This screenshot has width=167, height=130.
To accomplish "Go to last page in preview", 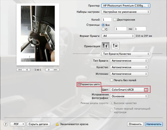I will pyautogui.click(x=56, y=70).
